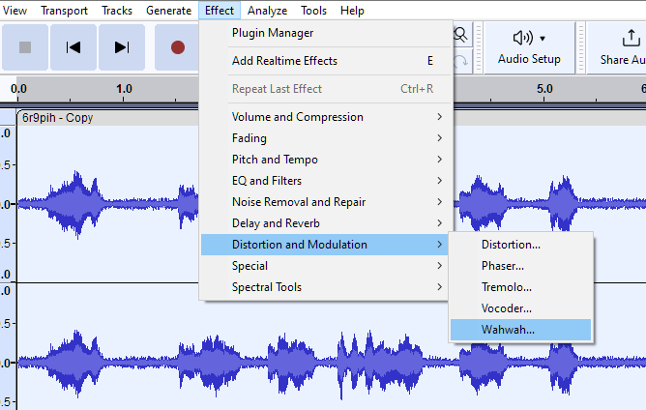Click the 6r9pih - Copy clip title
Viewport: 646px width, 410px height.
(x=58, y=118)
